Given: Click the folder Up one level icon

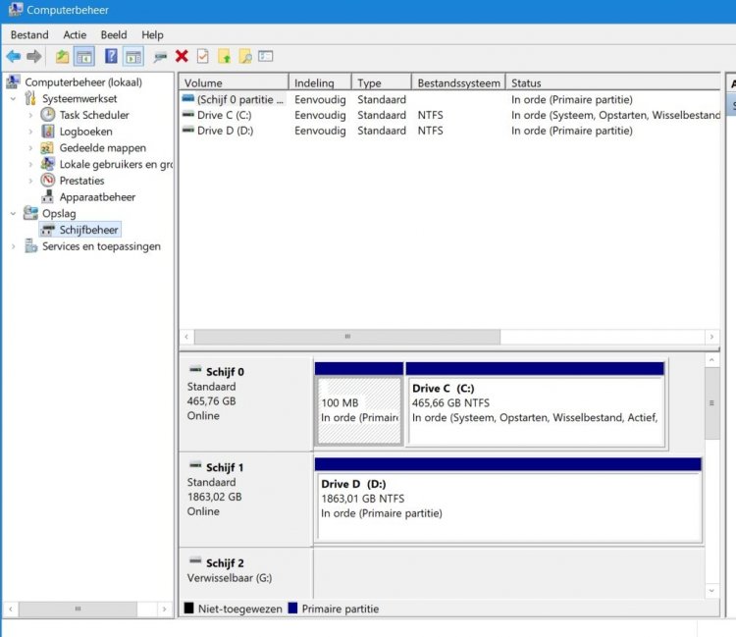Looking at the screenshot, I should point(62,57).
